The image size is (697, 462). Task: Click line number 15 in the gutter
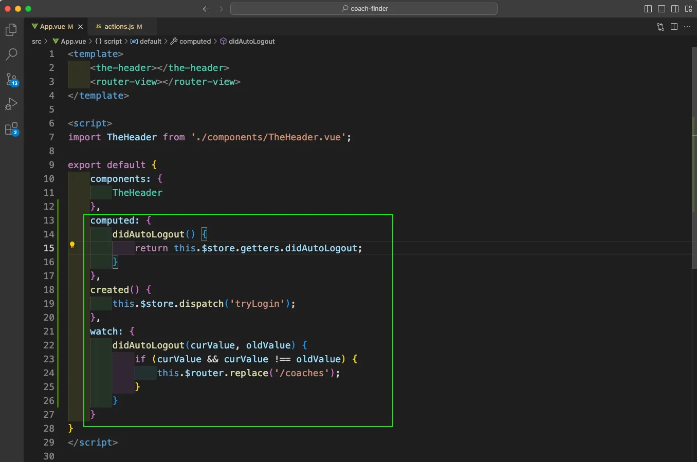49,248
